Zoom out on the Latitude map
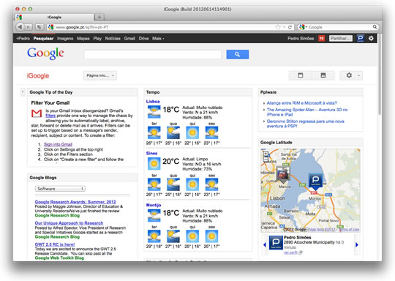Image resolution: width=395 pixels, height=281 pixels. click(x=266, y=160)
